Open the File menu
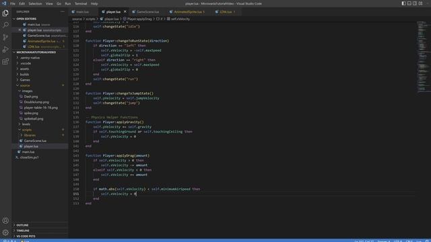431x242 pixels. click(13, 3)
